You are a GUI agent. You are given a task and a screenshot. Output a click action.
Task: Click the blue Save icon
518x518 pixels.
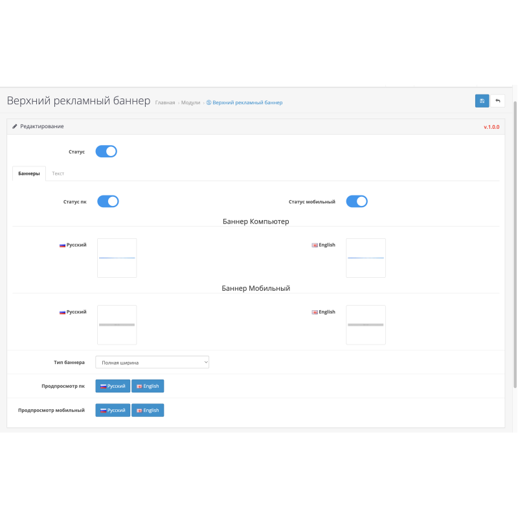(482, 101)
